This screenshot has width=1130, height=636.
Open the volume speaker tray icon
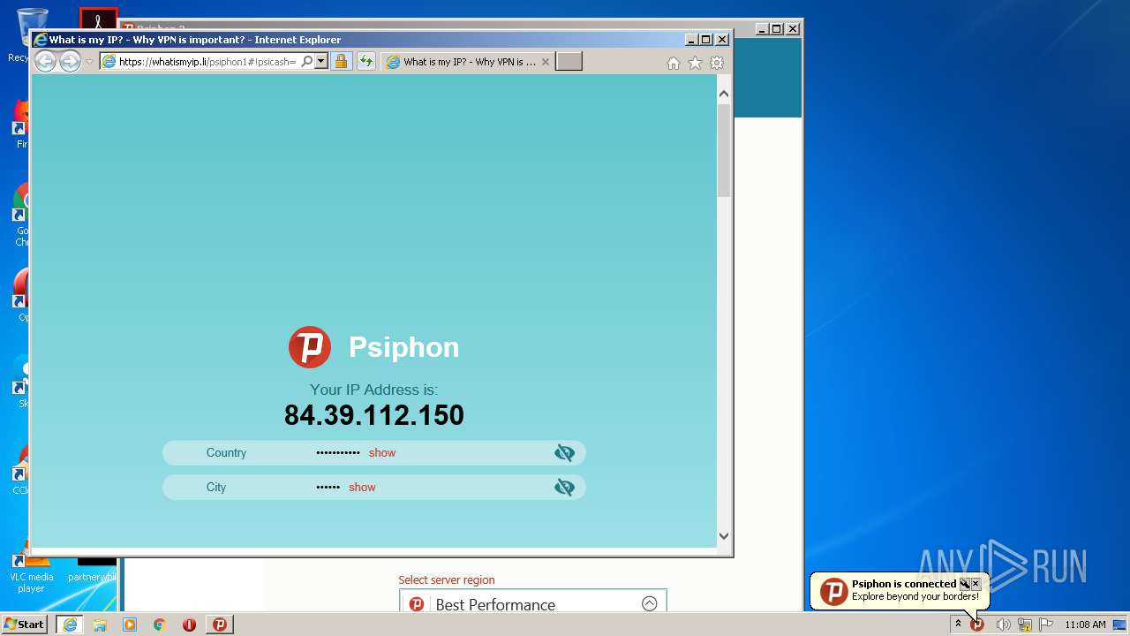1003,625
